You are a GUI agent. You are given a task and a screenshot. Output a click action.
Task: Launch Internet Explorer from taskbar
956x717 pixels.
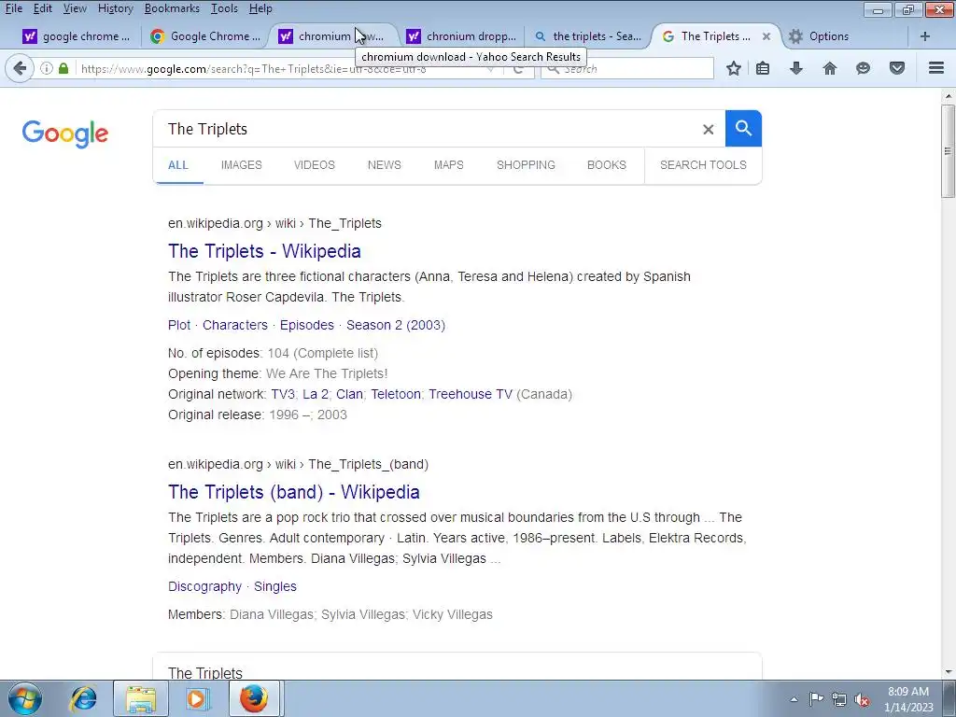click(83, 698)
